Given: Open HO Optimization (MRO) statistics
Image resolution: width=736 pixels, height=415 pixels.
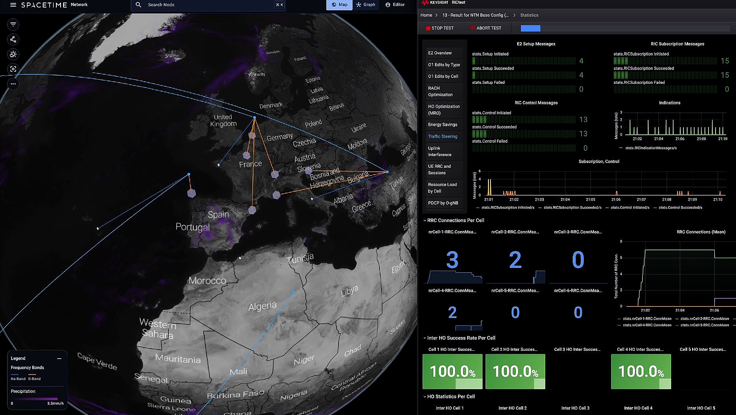Looking at the screenshot, I should coord(444,110).
